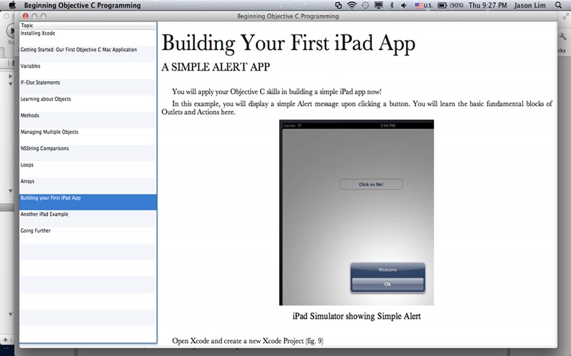The width and height of the screenshot is (571, 356).
Task: Select the If-Else Statements topic
Action: (x=40, y=83)
